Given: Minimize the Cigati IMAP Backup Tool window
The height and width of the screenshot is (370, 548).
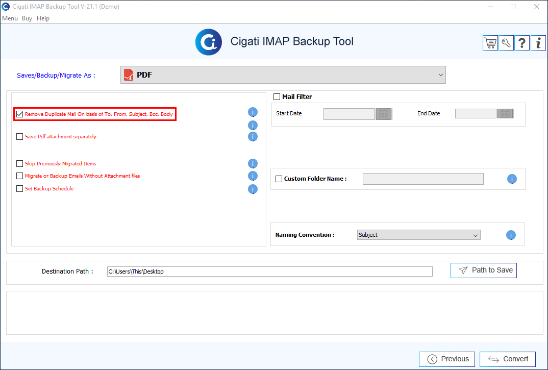Looking at the screenshot, I should [490, 7].
